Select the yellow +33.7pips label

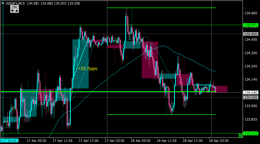(88, 68)
